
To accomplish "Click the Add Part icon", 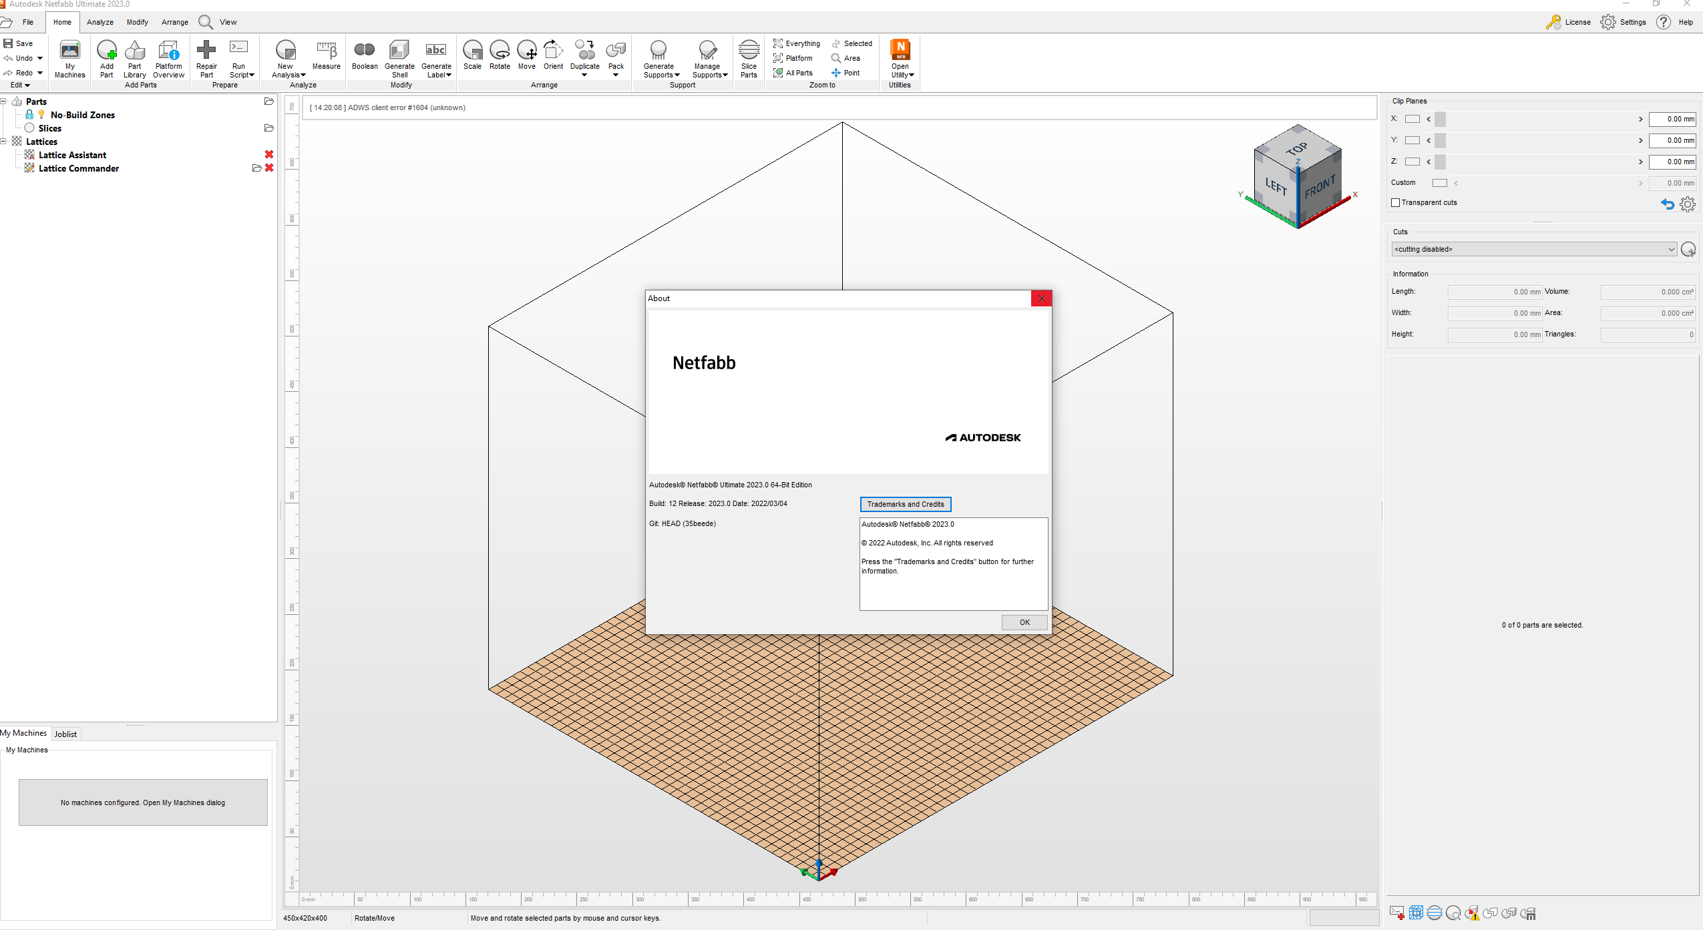I will pyautogui.click(x=107, y=51).
